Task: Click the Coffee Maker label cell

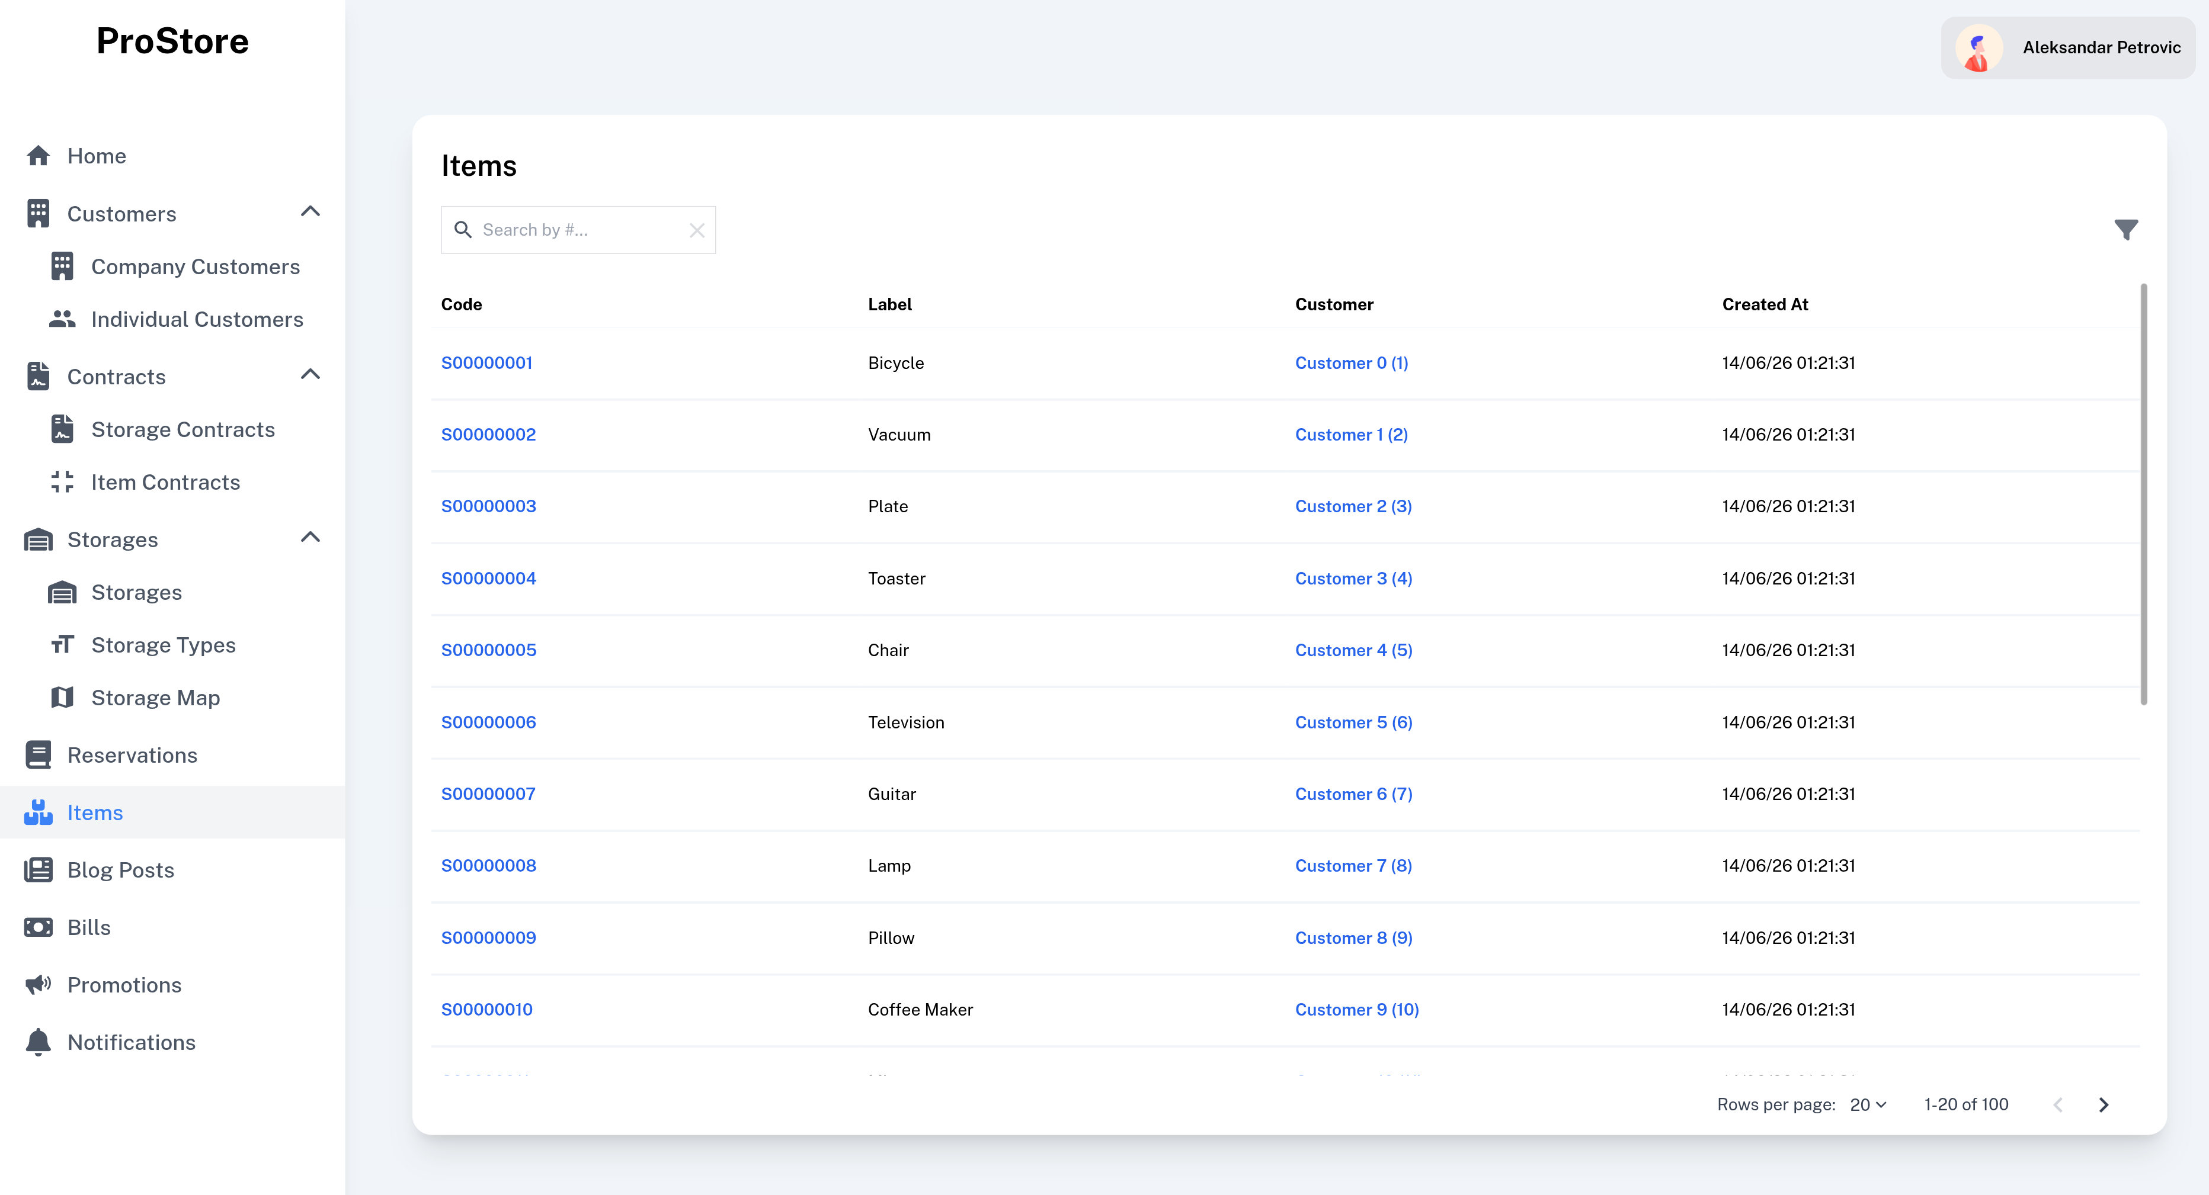Action: [x=920, y=1010]
